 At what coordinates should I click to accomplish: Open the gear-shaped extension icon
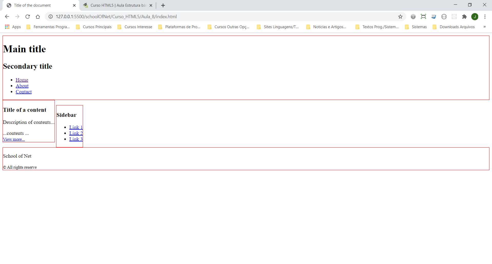pos(413,17)
